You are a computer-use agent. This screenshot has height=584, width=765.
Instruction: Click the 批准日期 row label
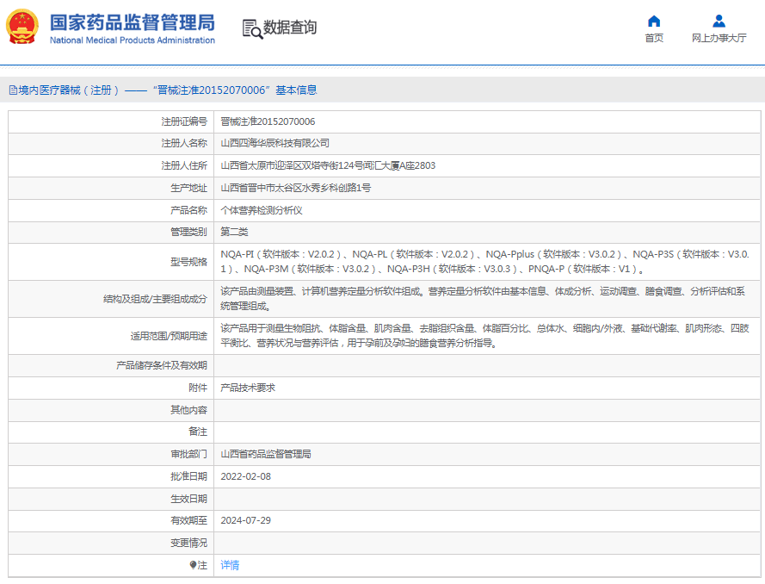click(x=188, y=476)
